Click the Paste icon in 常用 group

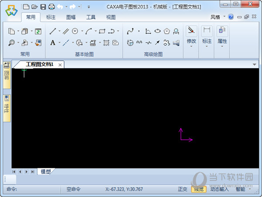click(x=25, y=31)
